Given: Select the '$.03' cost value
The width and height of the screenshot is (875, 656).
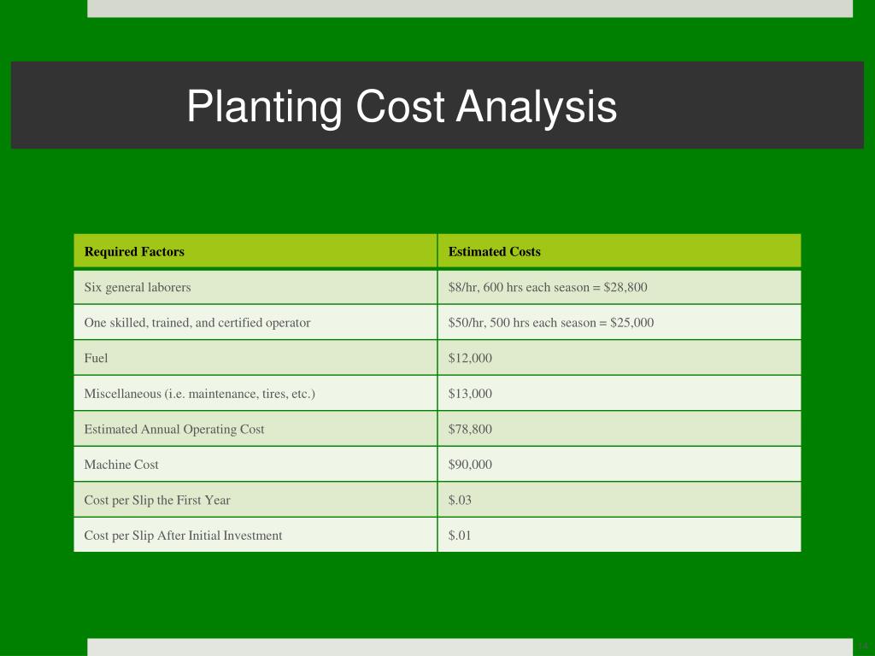Looking at the screenshot, I should (x=460, y=500).
